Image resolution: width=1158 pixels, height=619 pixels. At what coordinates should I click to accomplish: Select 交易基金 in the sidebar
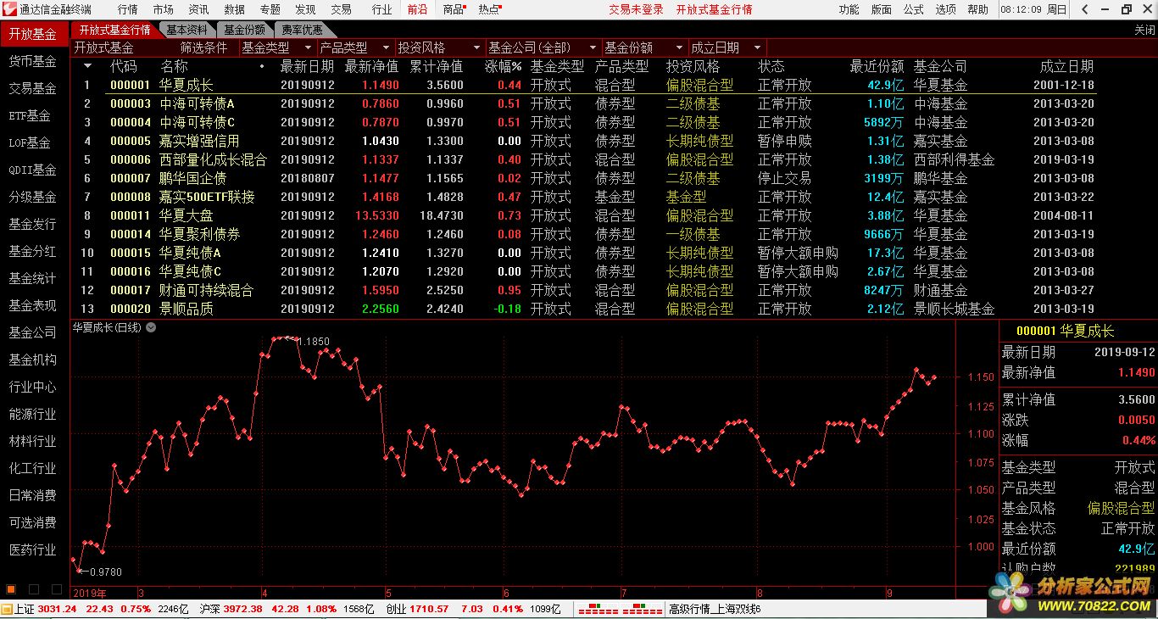click(x=32, y=88)
